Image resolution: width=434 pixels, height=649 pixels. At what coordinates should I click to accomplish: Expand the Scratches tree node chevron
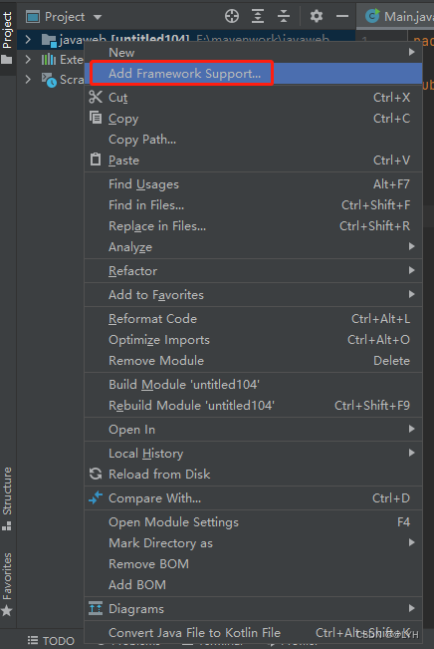click(28, 79)
